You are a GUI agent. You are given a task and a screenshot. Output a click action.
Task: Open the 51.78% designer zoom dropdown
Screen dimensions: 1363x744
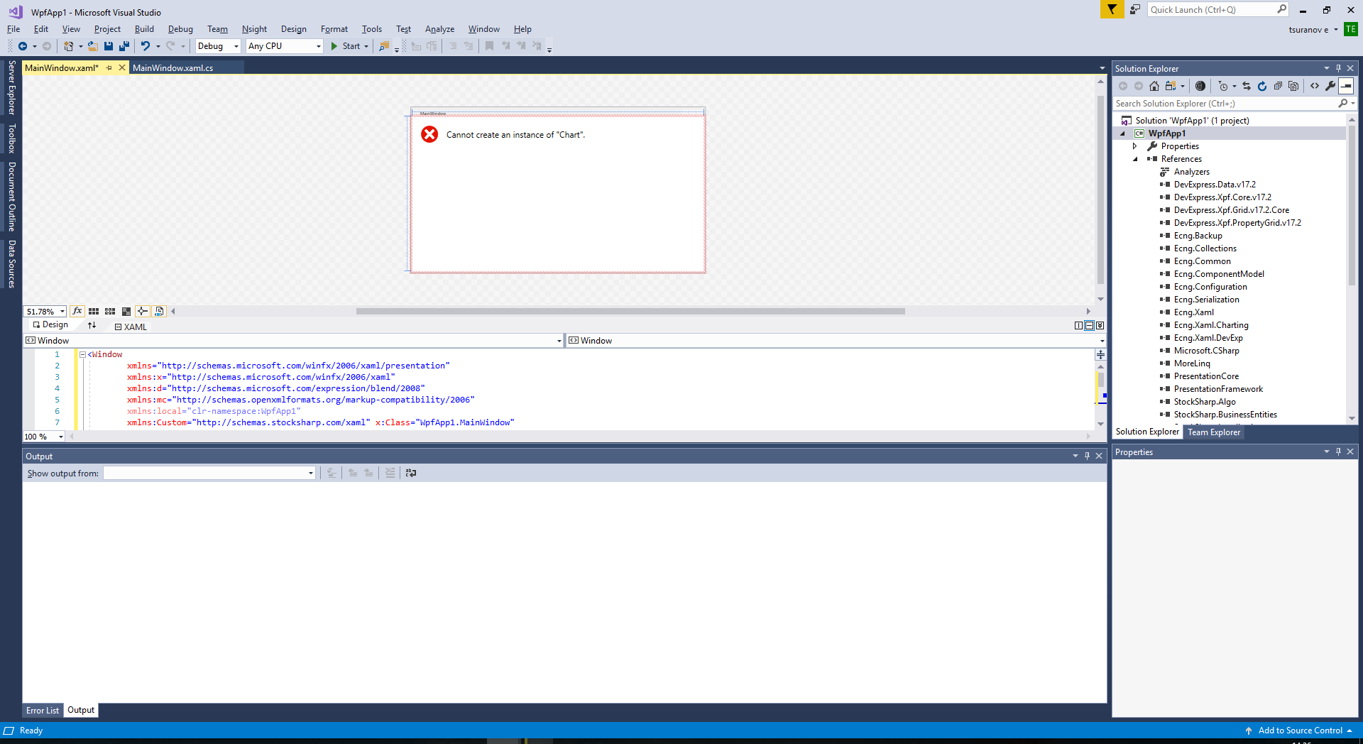click(x=45, y=312)
